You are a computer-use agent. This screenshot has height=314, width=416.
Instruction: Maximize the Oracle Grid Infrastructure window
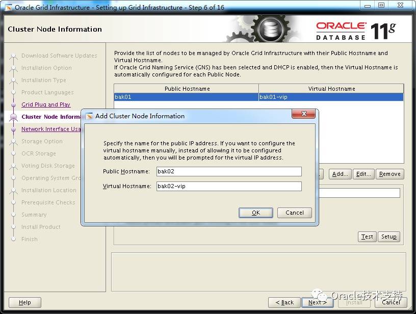[x=381, y=6]
